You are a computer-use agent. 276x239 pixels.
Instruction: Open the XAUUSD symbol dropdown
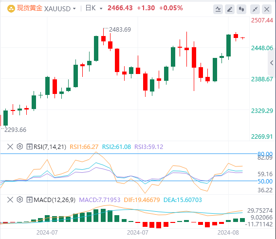[60, 8]
